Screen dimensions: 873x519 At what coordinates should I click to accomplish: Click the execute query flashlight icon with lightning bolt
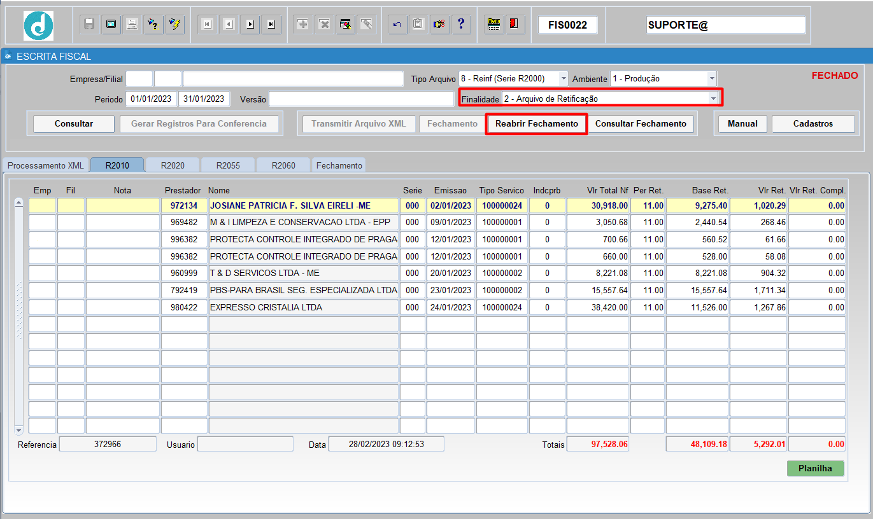tap(174, 24)
